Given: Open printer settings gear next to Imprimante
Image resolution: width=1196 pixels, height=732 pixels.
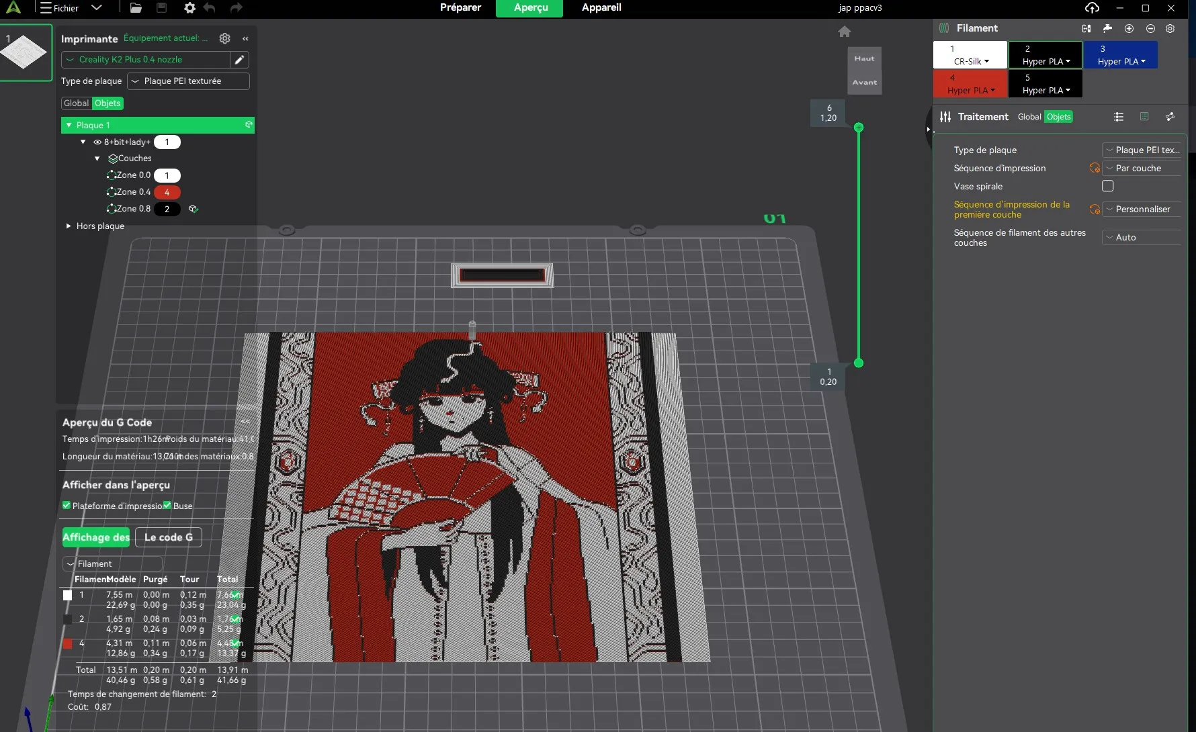Looking at the screenshot, I should tap(225, 38).
